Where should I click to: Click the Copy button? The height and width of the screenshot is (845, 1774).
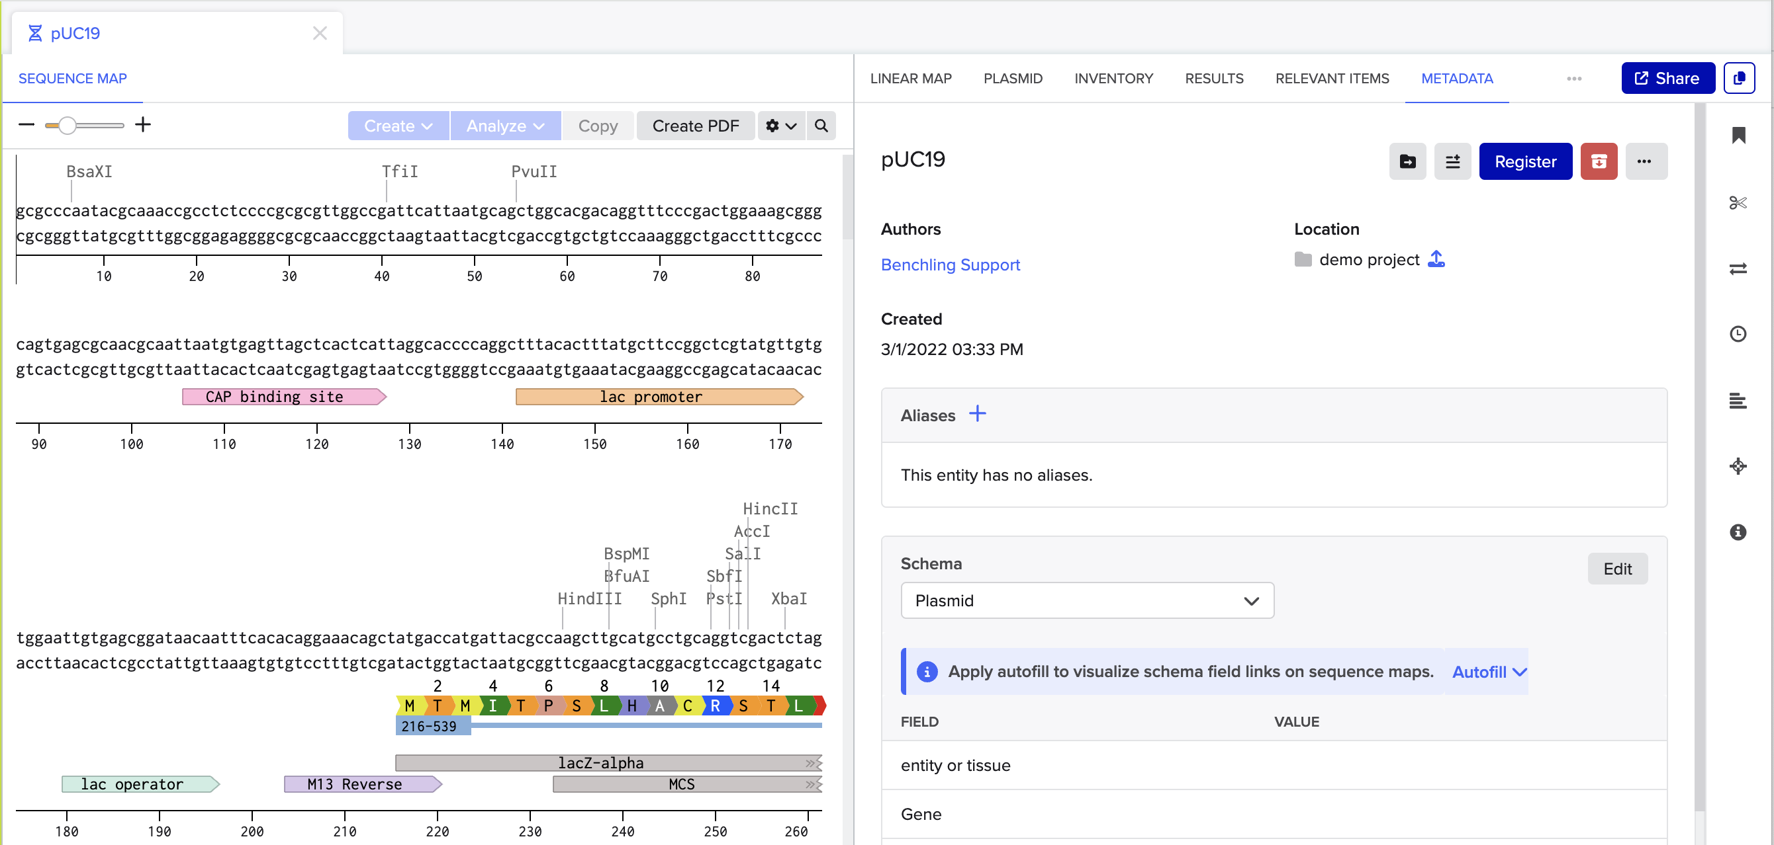598,126
